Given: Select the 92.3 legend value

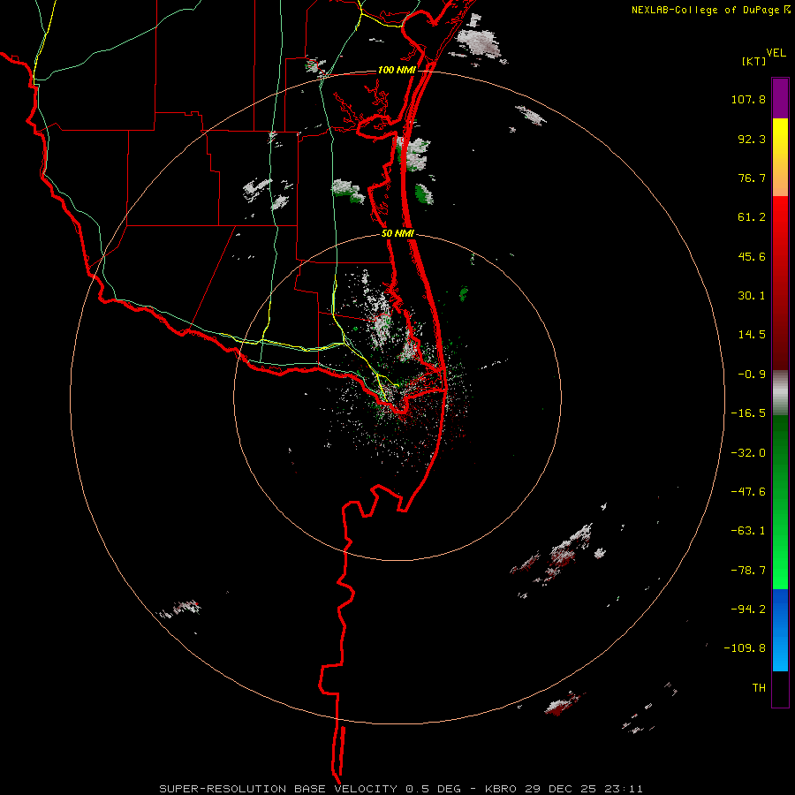Looking at the screenshot, I should coord(752,139).
